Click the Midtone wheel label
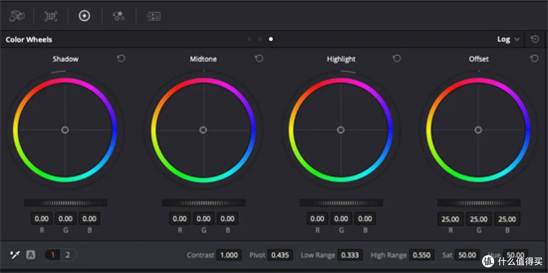 coord(203,59)
